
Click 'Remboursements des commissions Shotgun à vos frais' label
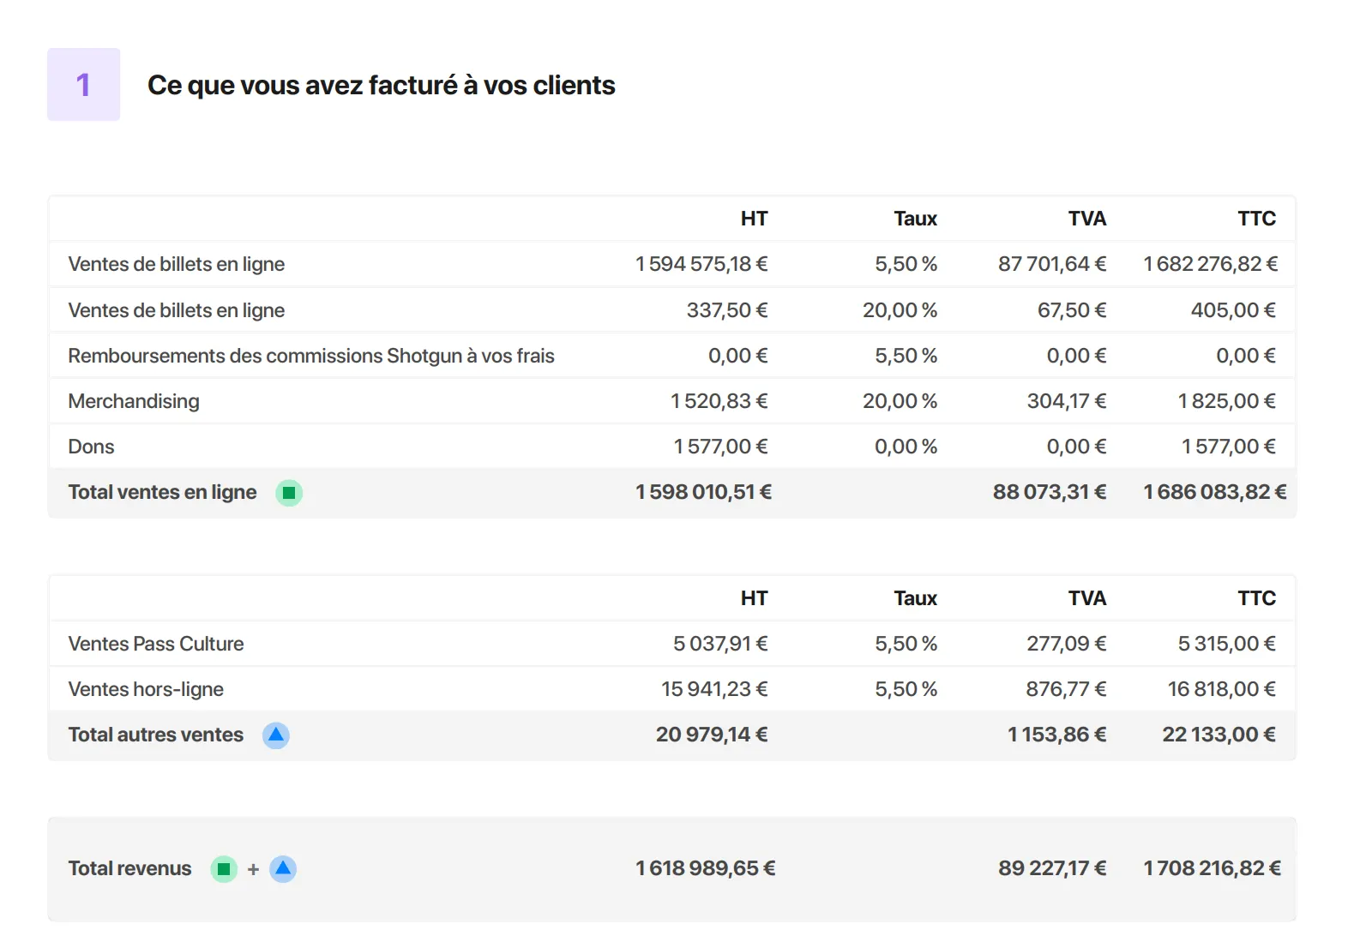[x=311, y=356]
